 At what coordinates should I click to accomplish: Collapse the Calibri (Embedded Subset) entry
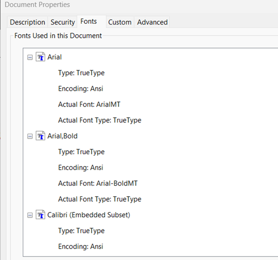[30, 215]
